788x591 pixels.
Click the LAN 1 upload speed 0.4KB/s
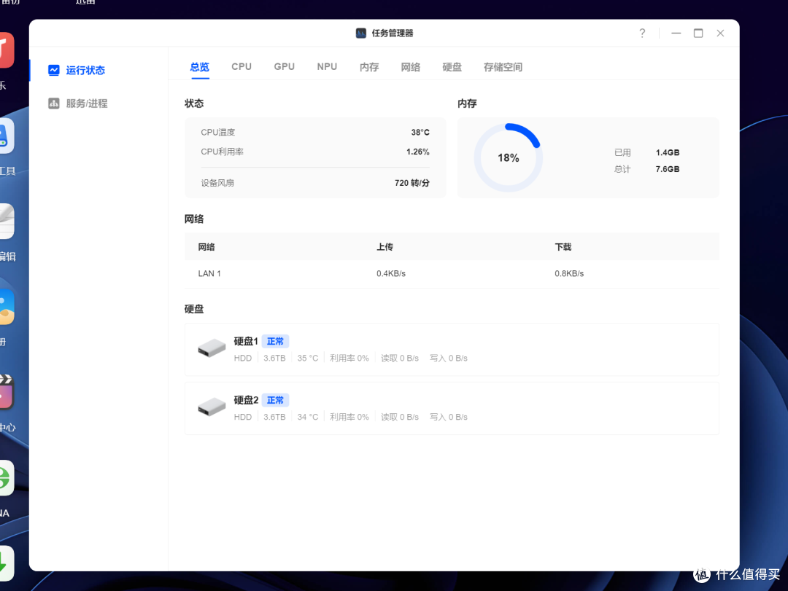click(x=391, y=274)
